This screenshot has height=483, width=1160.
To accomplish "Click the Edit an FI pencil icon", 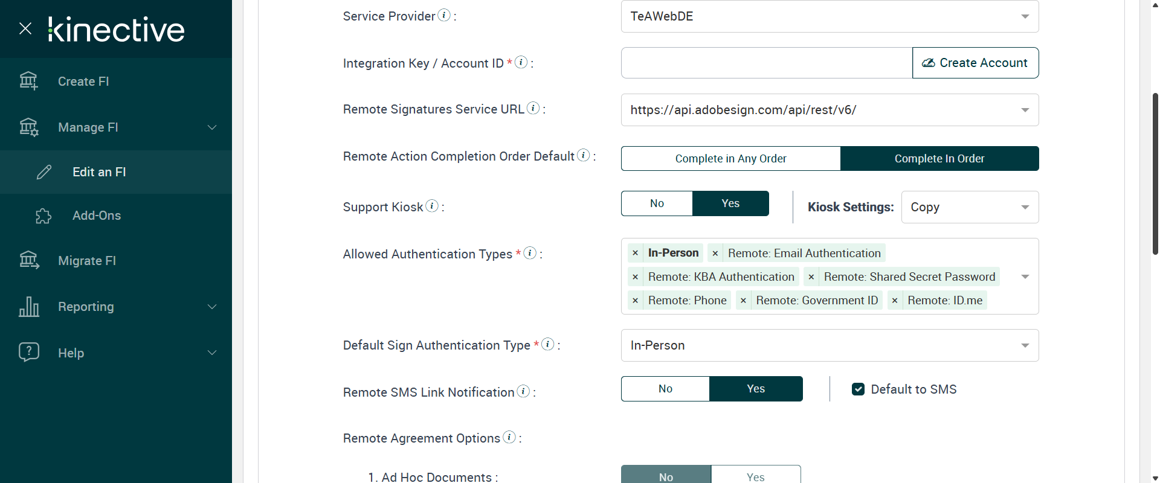I will [44, 172].
